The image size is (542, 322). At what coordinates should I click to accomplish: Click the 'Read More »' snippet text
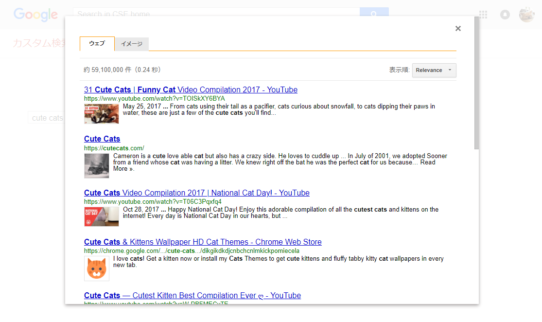click(x=274, y=165)
